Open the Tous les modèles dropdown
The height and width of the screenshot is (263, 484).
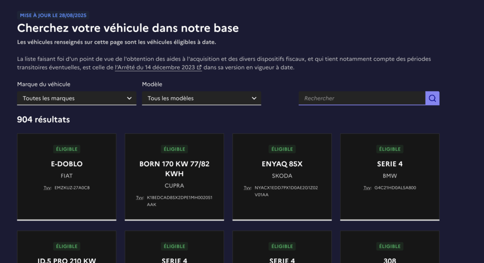coord(201,98)
